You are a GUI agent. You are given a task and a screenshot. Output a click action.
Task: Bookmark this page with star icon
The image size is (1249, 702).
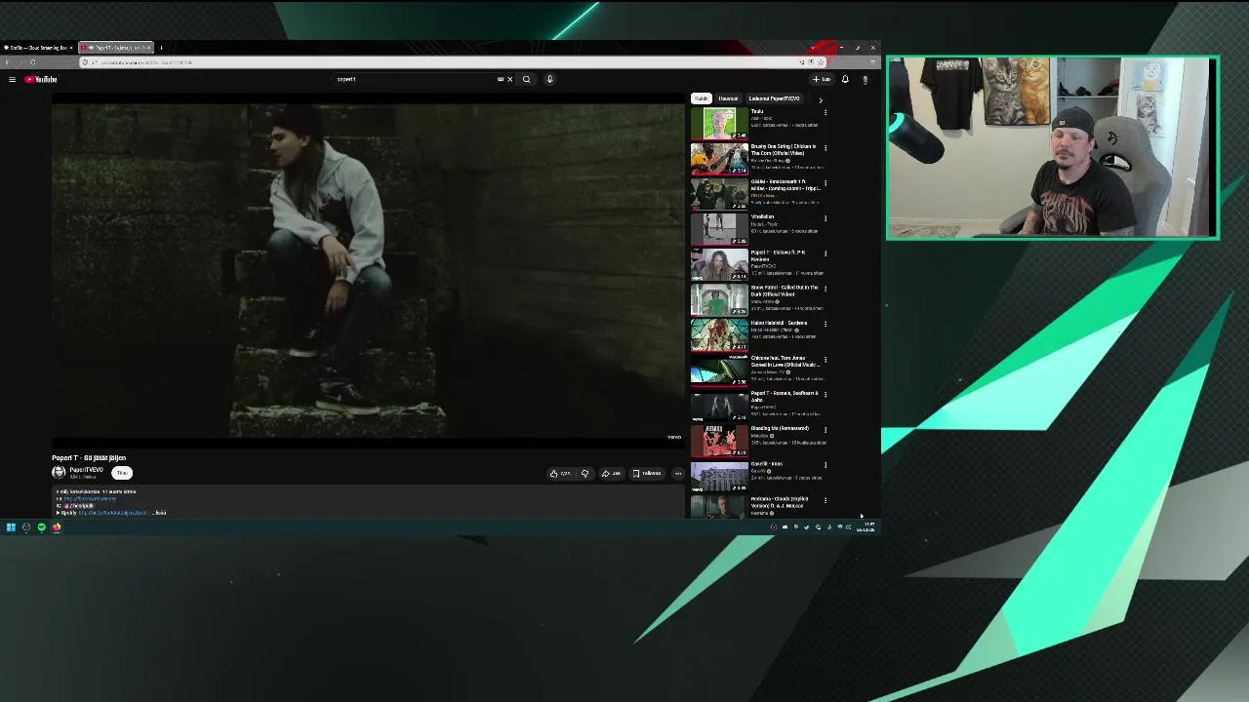click(x=821, y=62)
